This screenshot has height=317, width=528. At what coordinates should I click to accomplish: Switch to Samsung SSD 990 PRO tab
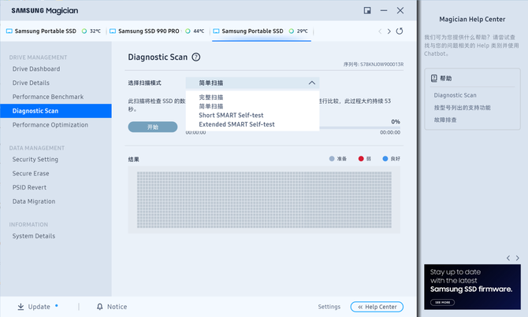(148, 31)
